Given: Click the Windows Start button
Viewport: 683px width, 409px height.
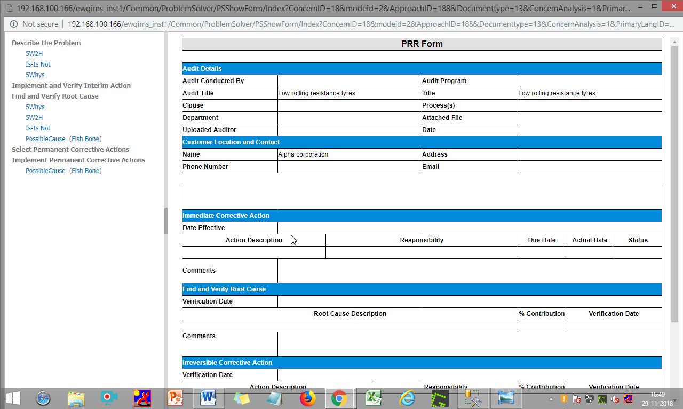Looking at the screenshot, I should 13,398.
